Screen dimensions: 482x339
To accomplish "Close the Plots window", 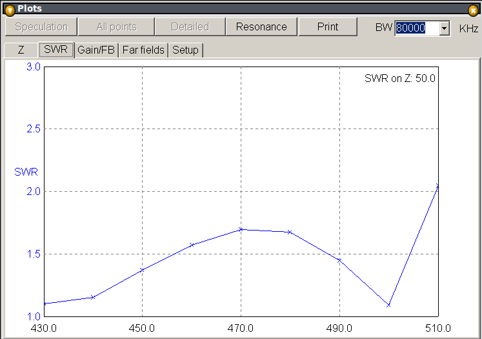I will click(473, 9).
